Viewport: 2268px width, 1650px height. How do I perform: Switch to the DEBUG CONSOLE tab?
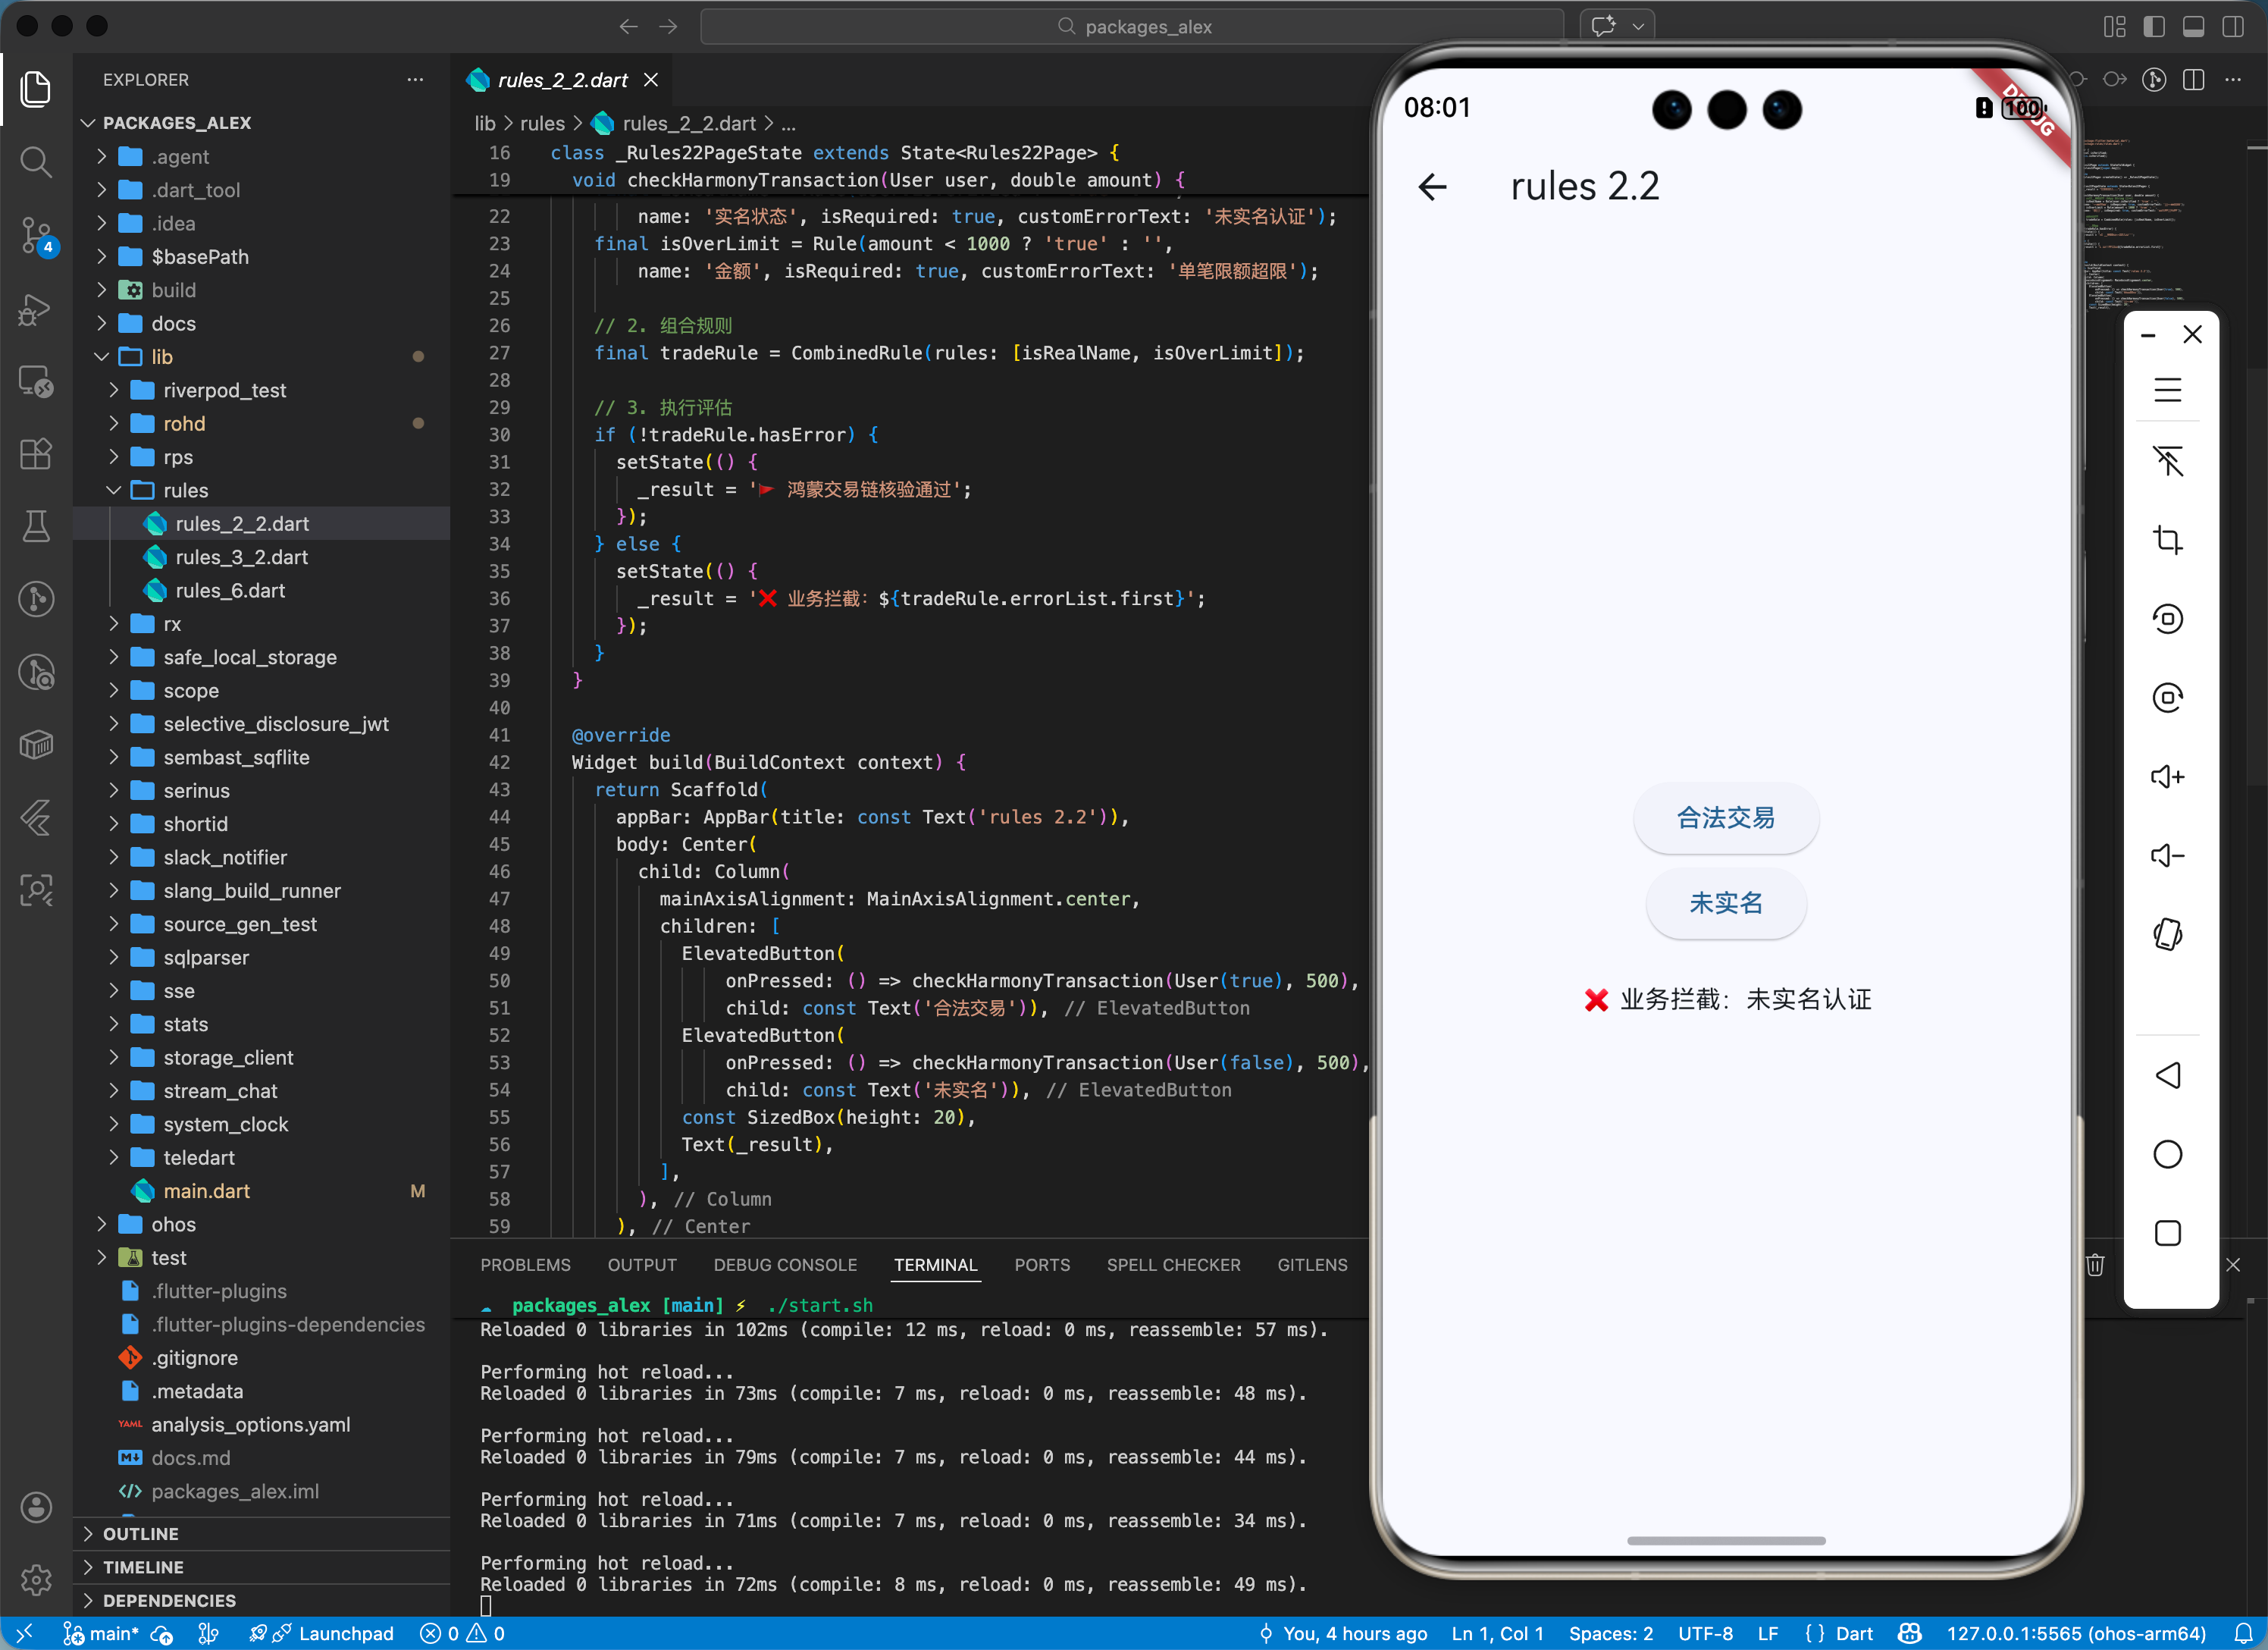(785, 1265)
